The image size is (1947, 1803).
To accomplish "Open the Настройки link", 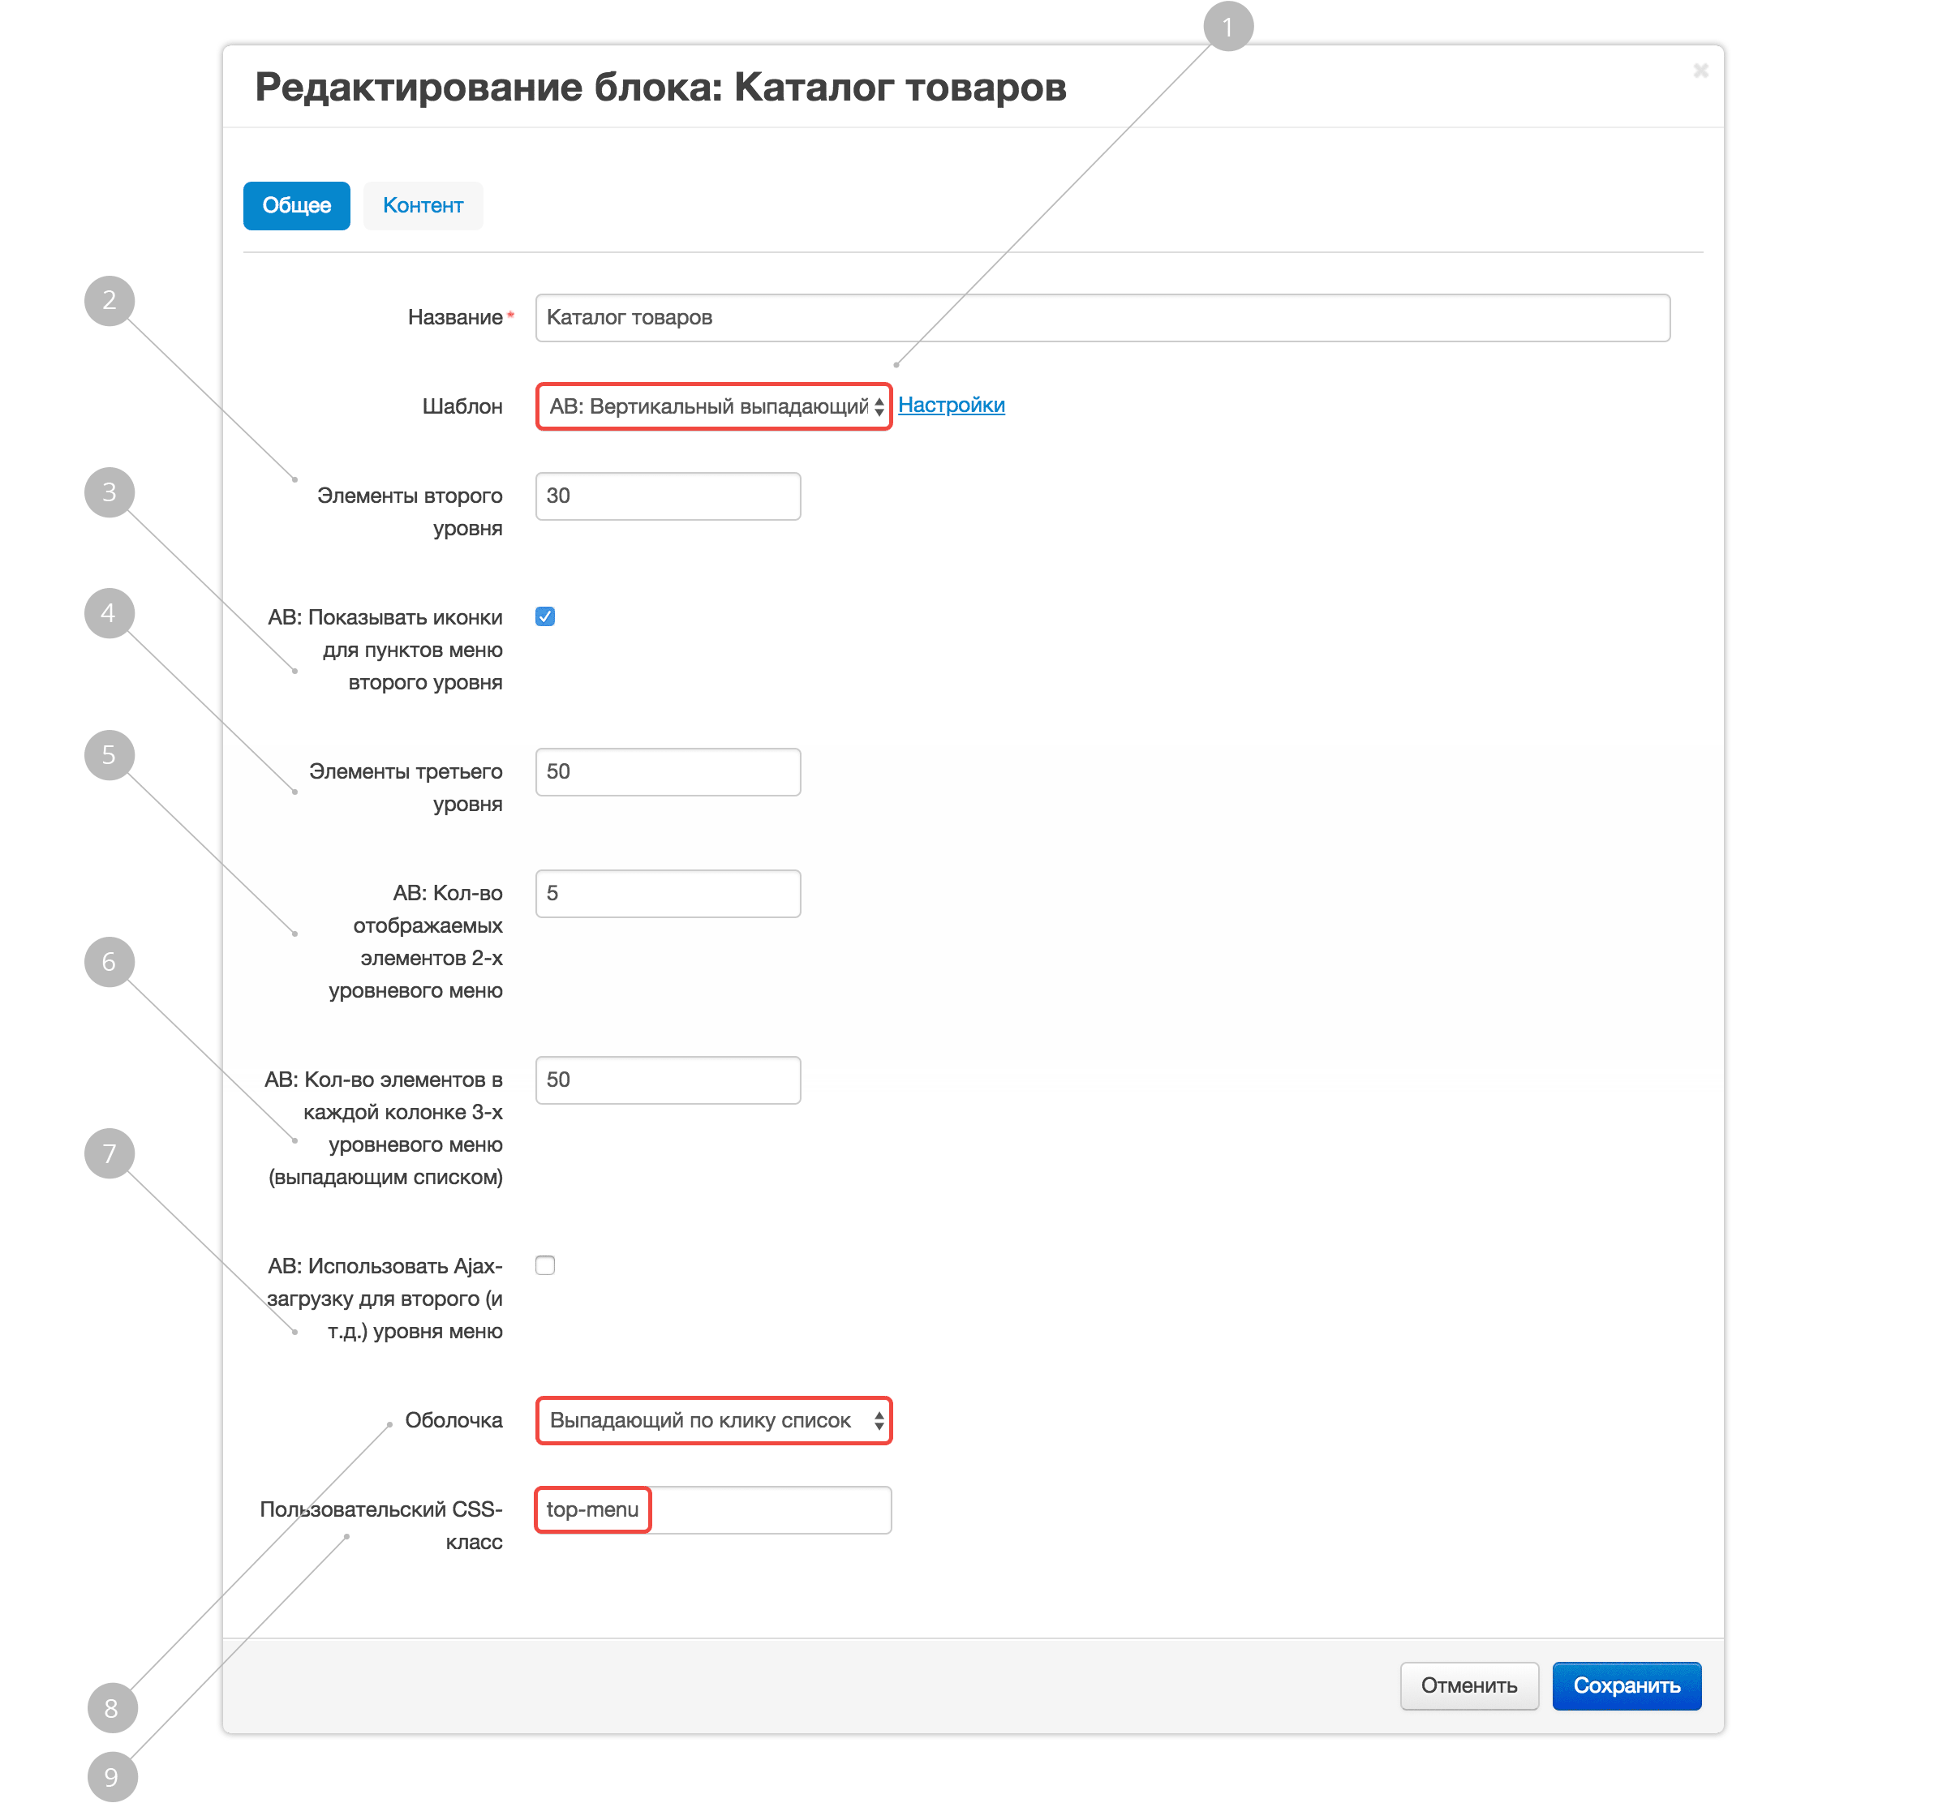I will click(x=951, y=405).
